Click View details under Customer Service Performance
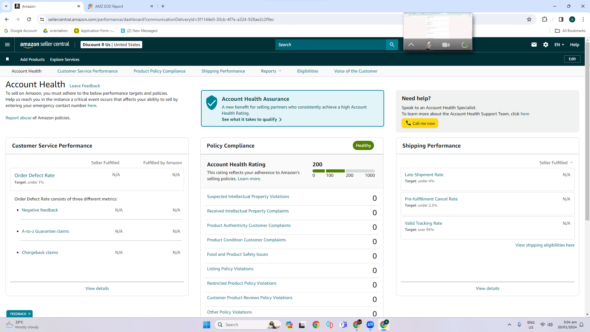The width and height of the screenshot is (590, 332). click(97, 288)
